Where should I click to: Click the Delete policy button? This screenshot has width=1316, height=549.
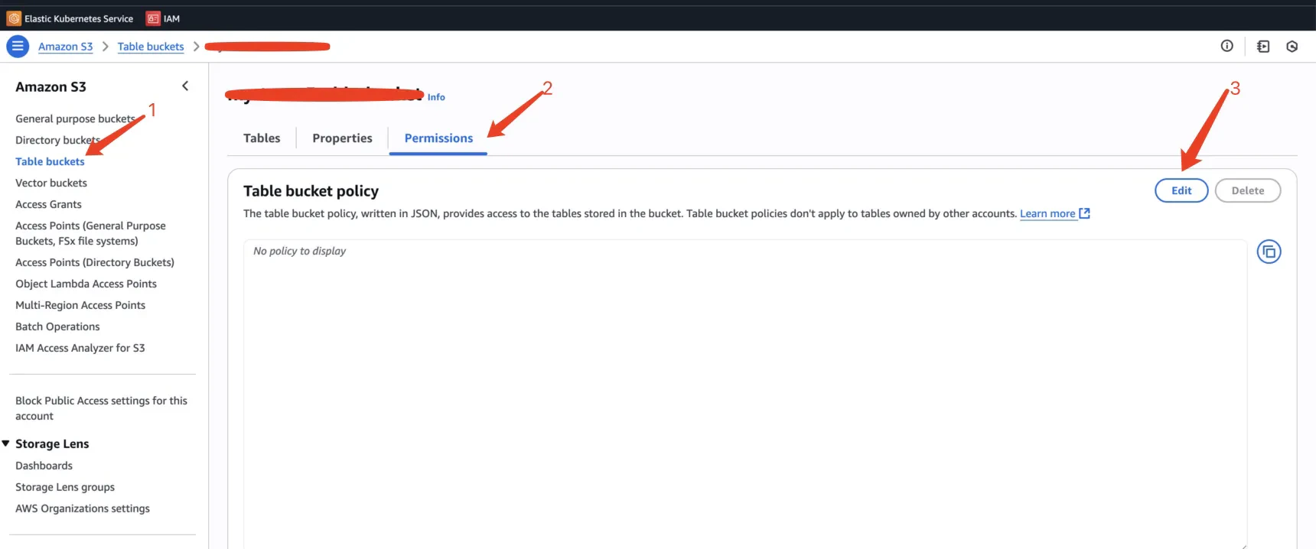[1248, 190]
